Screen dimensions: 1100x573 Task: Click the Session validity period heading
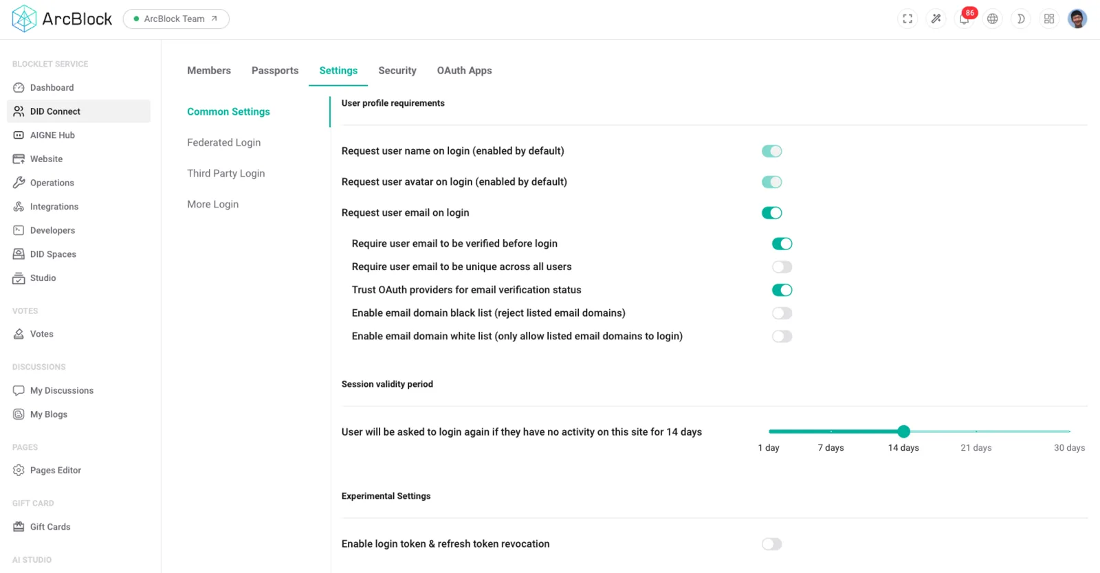pos(387,384)
